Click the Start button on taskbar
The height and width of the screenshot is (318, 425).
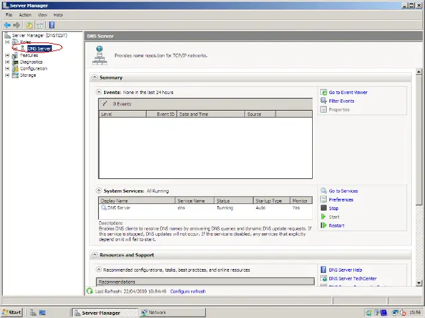11,312
